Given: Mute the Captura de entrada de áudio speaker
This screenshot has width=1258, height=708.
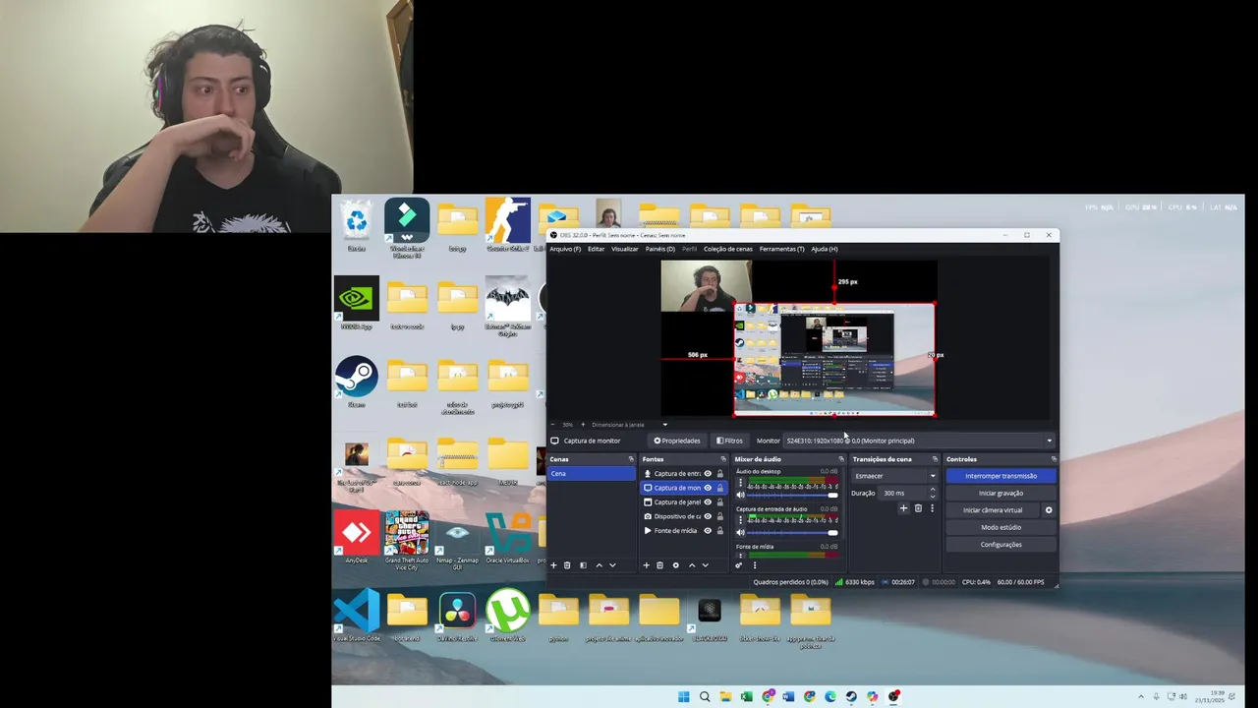Looking at the screenshot, I should pos(740,532).
